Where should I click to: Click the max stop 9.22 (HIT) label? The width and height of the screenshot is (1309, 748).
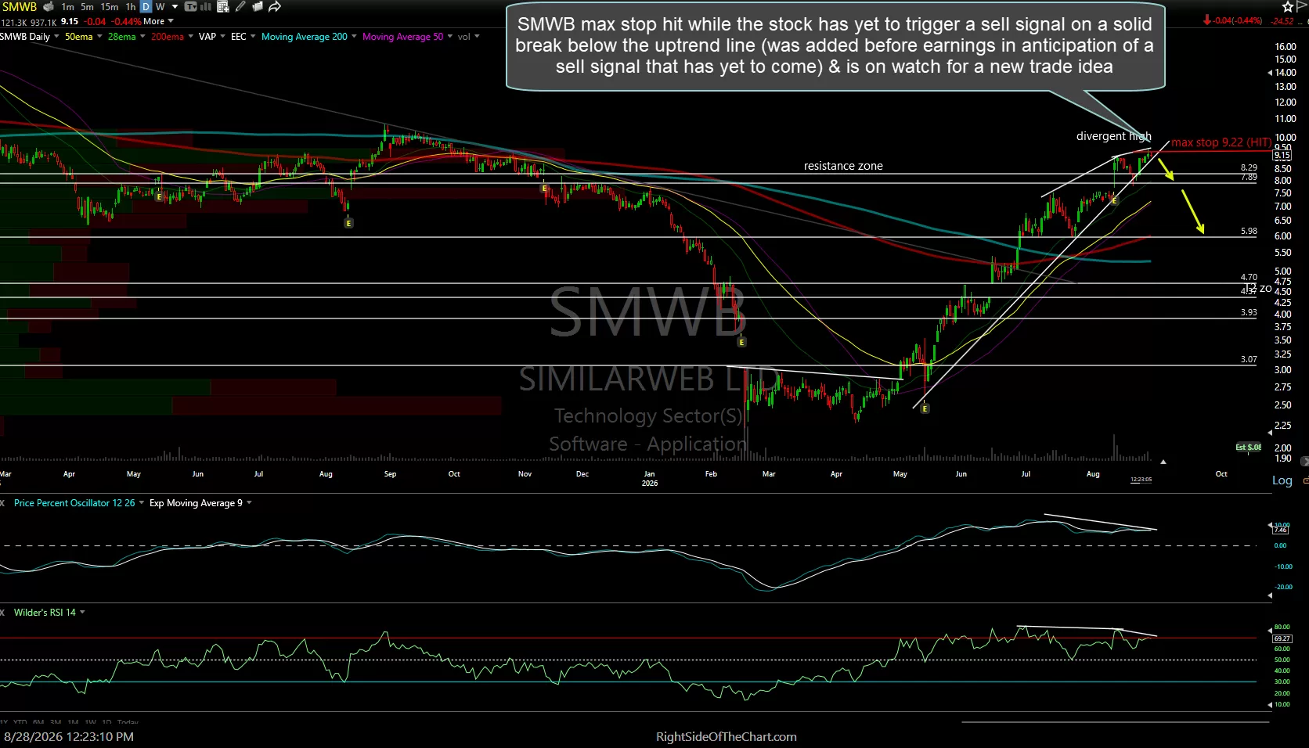[1221, 142]
